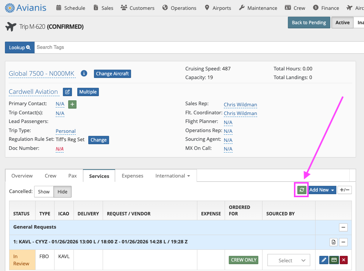Expand the International tab dropdown
This screenshot has height=271, width=364.
click(172, 176)
